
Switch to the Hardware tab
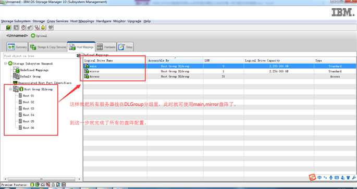[106, 47]
